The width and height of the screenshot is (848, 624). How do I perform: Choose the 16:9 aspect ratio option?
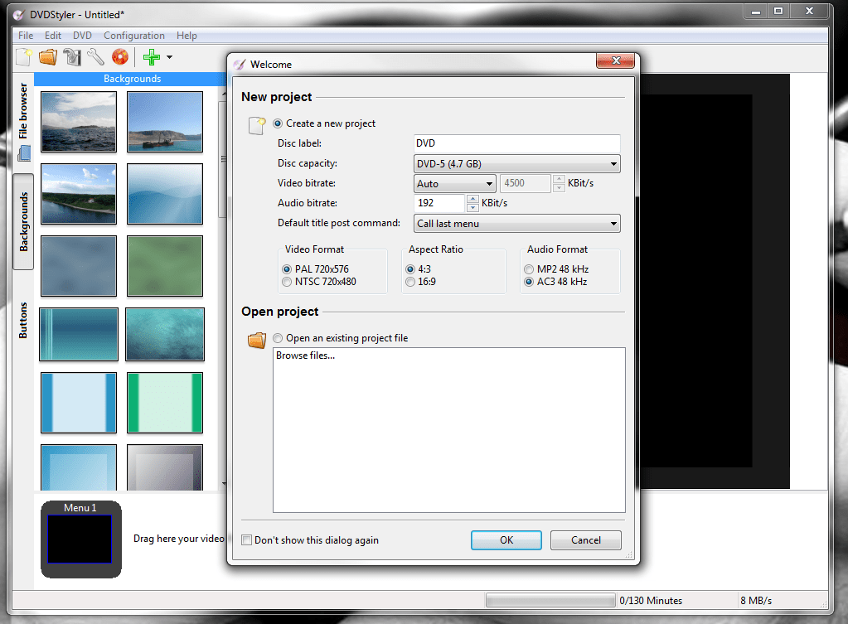(x=409, y=281)
